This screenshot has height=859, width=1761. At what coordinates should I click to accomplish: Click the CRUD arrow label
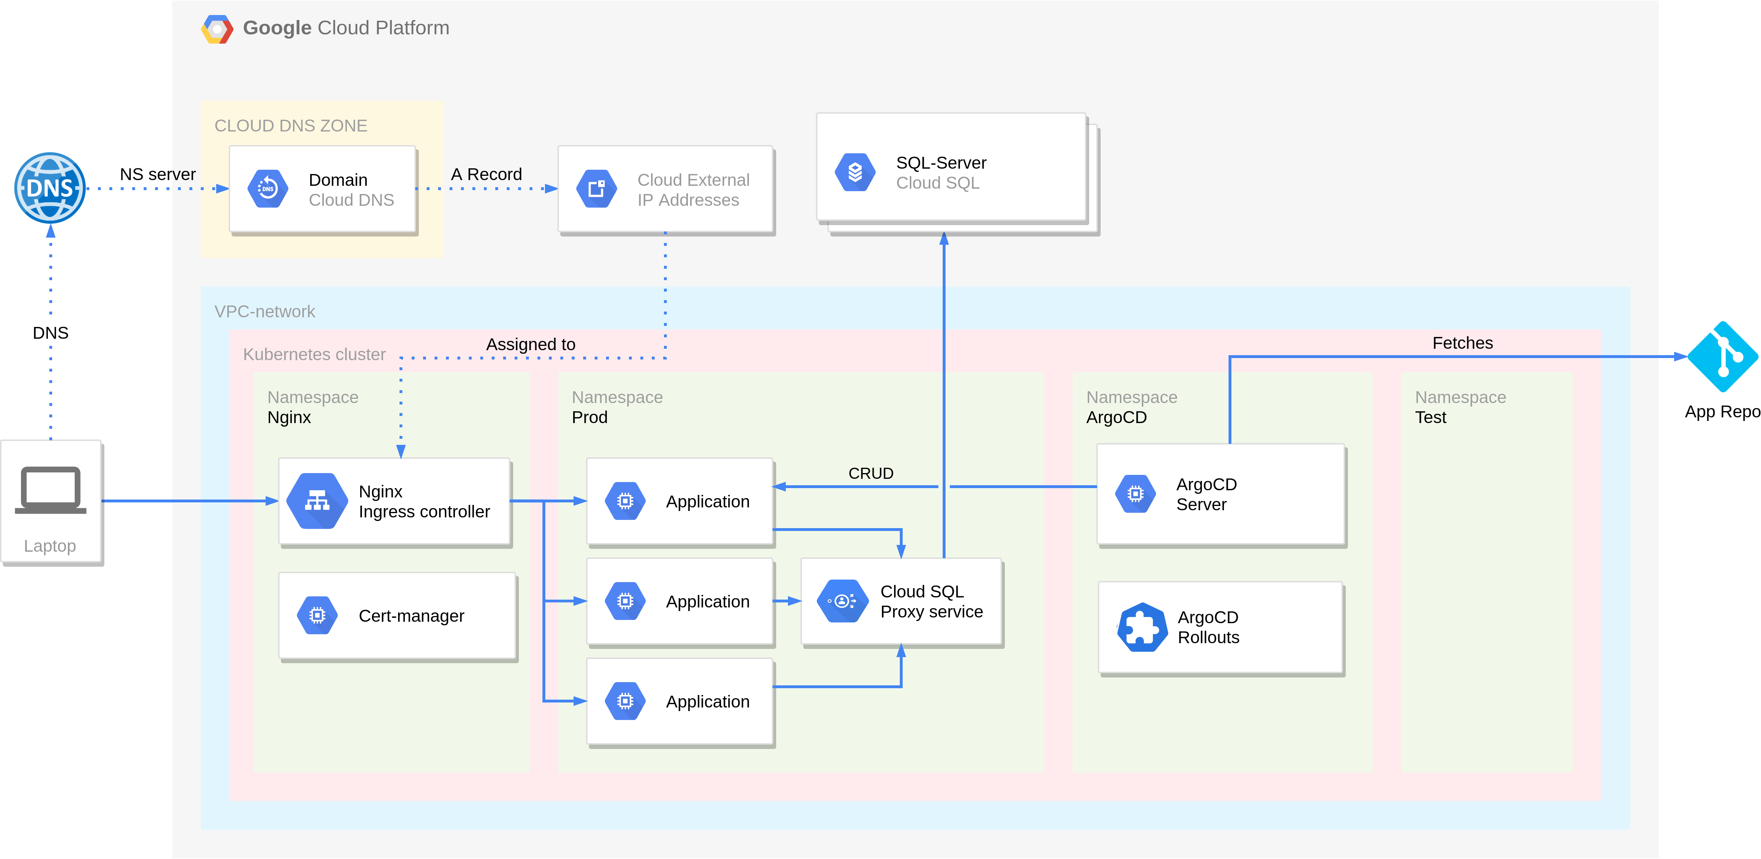tap(870, 473)
